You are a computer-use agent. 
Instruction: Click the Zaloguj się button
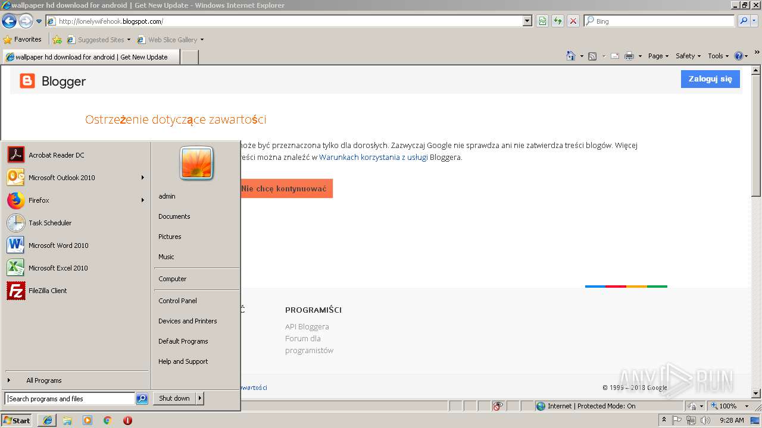pyautogui.click(x=710, y=79)
